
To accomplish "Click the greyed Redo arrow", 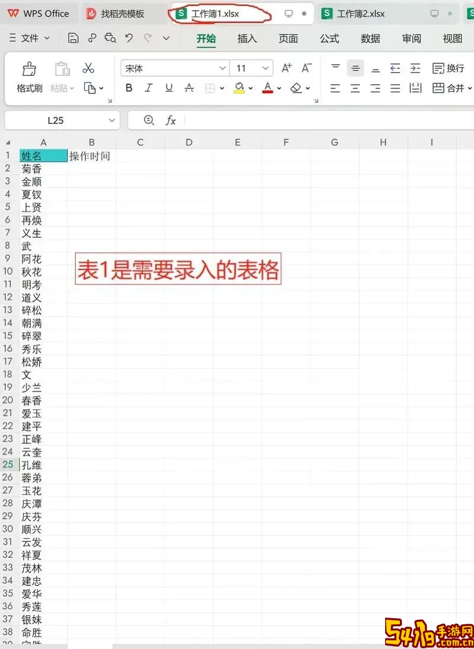I will coord(148,38).
